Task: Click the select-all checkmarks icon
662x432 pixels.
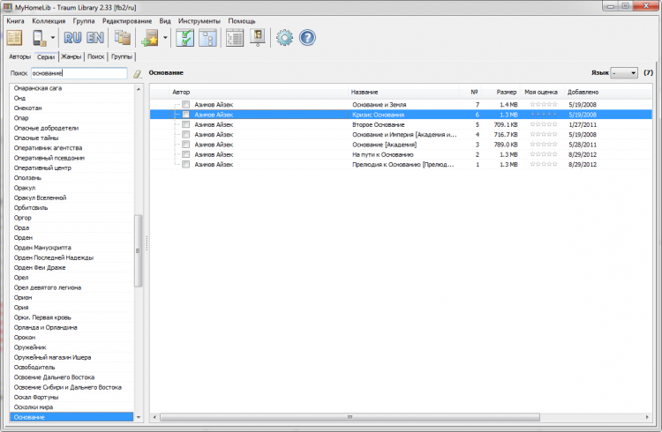Action: (185, 38)
